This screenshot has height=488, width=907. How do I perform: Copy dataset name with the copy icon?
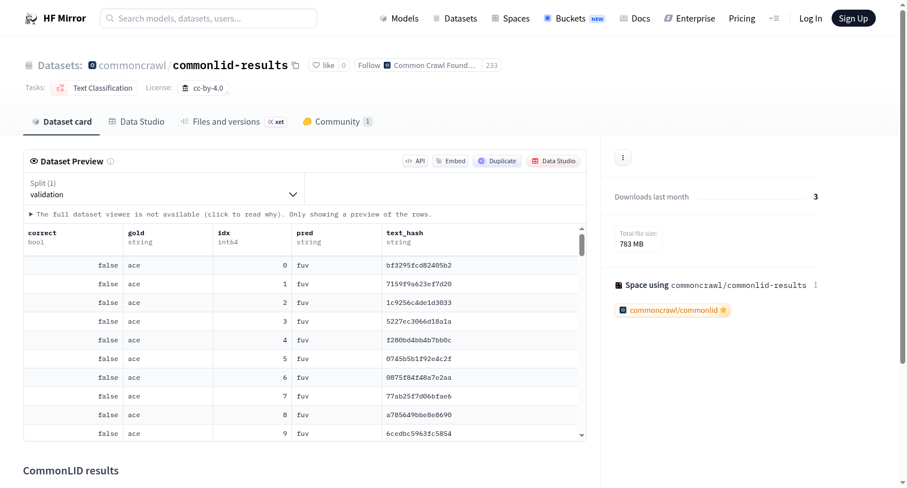[295, 65]
